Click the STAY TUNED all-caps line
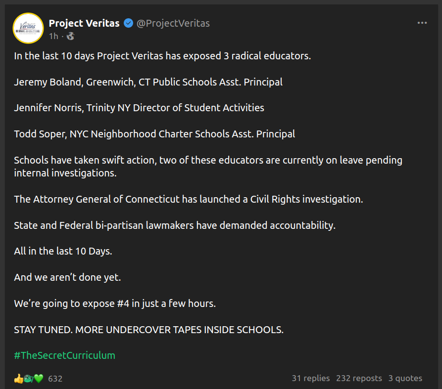Viewport: 442px width, 389px height. 148,330
